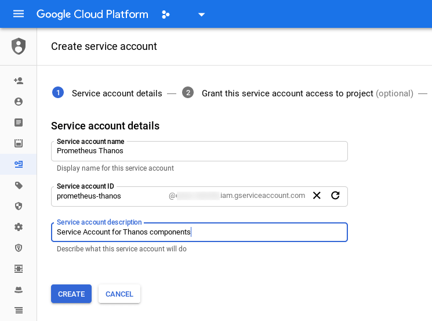Open the Settings gear sidebar icon
432x321 pixels.
[x=19, y=227]
